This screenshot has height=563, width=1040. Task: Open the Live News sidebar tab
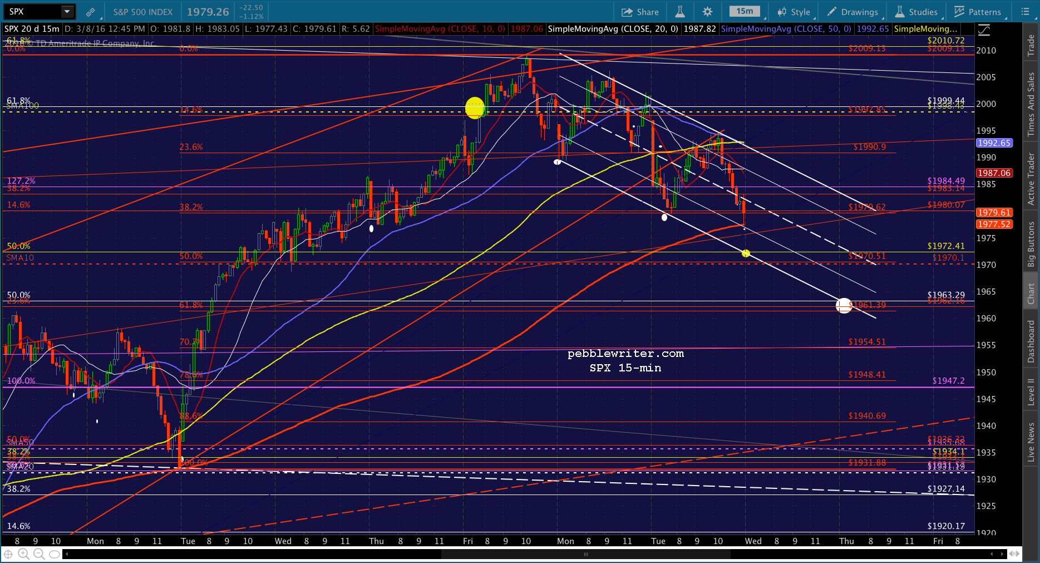click(x=1031, y=442)
